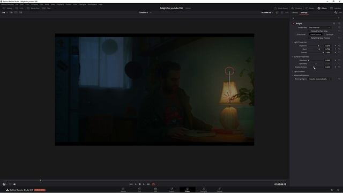Screen dimensions: 343x193
Task: Open the Help menu
Action: [100, 4]
